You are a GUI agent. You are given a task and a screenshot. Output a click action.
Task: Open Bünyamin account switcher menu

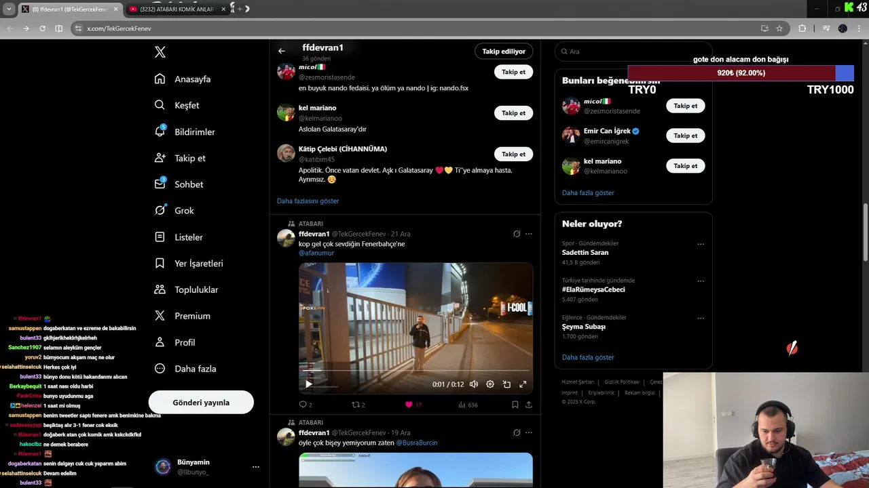coord(207,467)
